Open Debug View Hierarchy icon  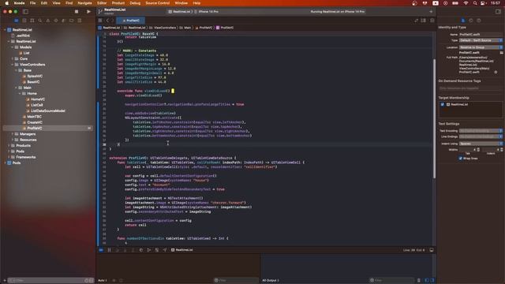tap(141, 250)
